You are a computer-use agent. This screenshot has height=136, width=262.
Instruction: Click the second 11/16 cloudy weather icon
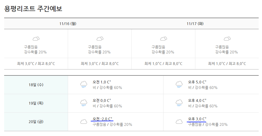(100, 39)
